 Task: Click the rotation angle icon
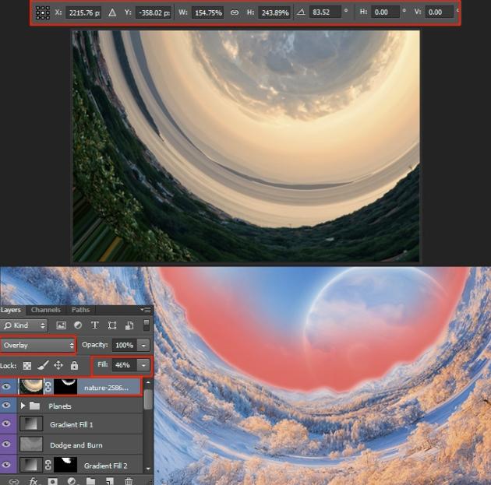tap(301, 12)
